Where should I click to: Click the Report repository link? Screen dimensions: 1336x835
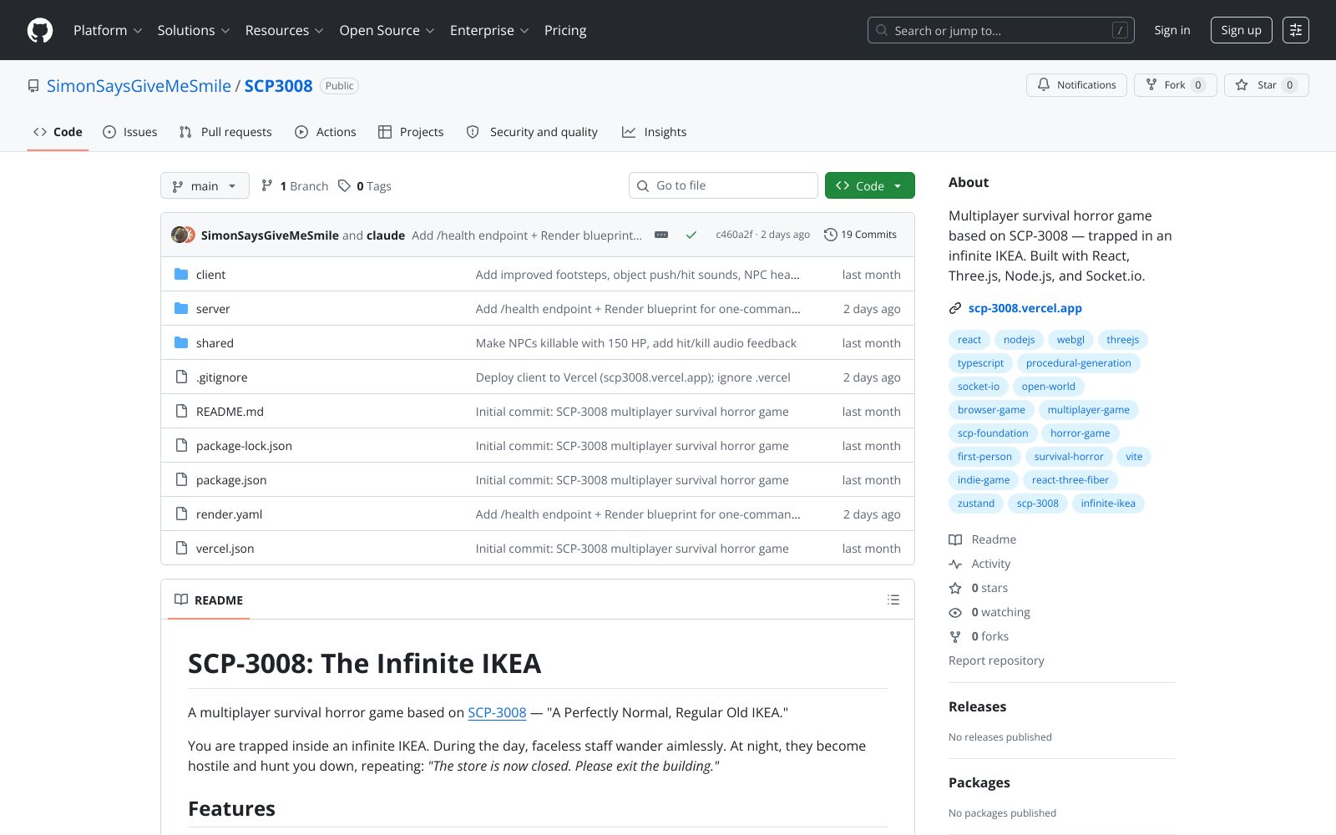(x=996, y=660)
